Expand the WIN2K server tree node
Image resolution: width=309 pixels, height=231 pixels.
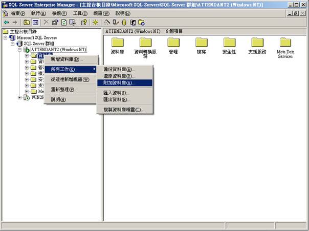coord(19,97)
